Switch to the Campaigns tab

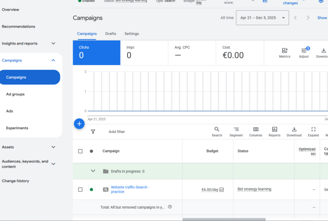click(x=87, y=34)
